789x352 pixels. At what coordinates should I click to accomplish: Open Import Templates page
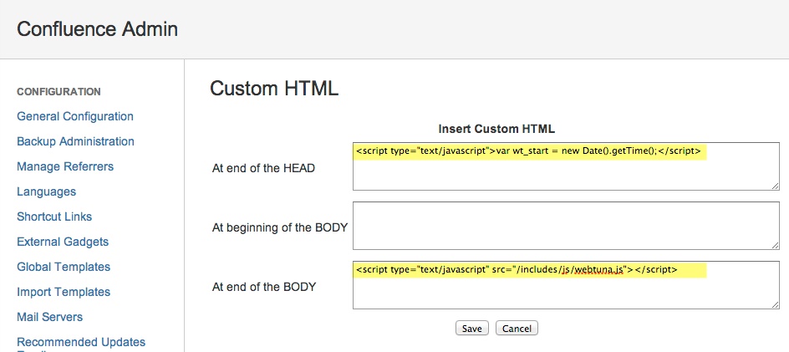(x=64, y=292)
